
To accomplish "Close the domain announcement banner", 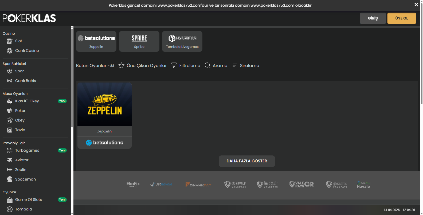I will tap(416, 5).
